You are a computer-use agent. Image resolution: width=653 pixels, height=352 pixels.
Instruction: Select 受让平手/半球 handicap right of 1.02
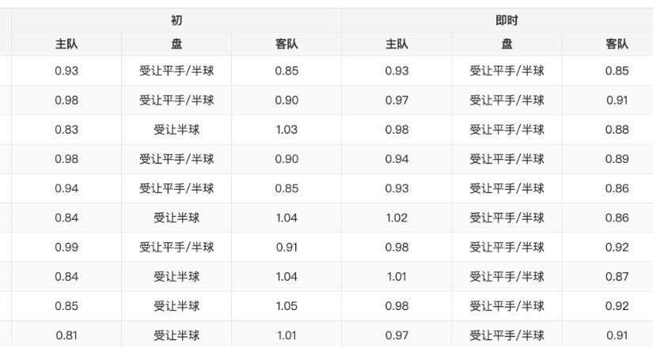click(507, 218)
